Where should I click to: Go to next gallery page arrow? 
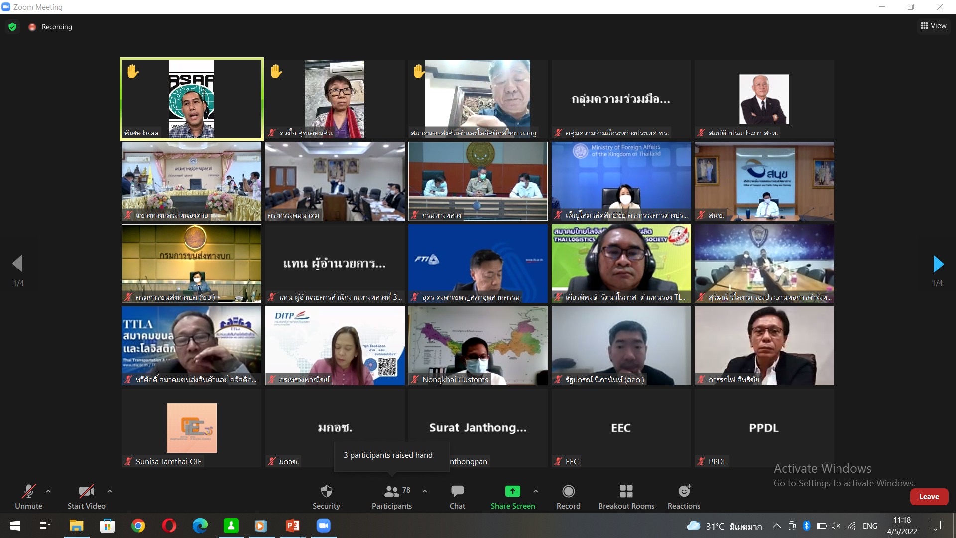point(938,264)
